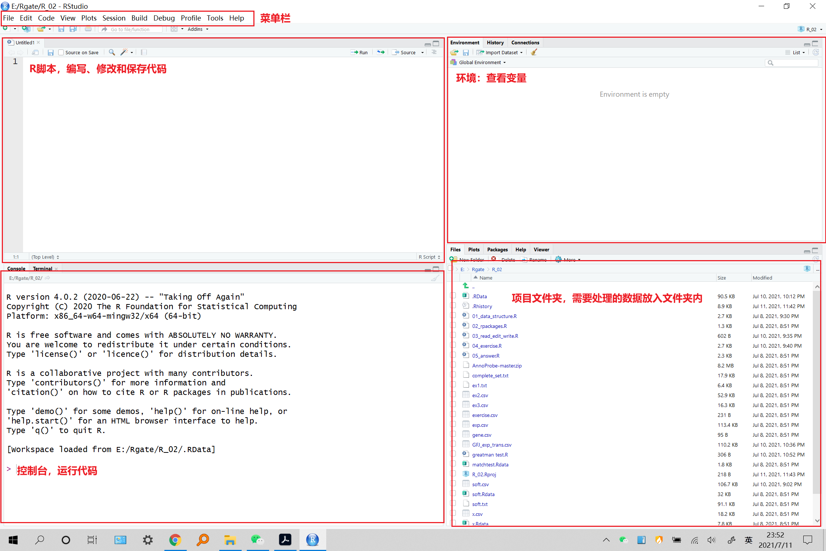Click the Source button in the editor toolbar
The image size is (826, 551).
pyautogui.click(x=404, y=52)
